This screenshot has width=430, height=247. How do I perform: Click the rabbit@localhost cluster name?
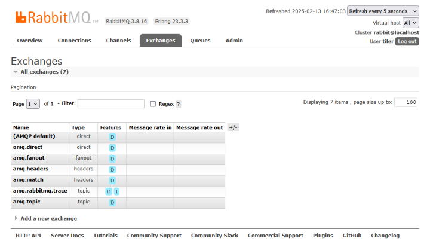[397, 32]
